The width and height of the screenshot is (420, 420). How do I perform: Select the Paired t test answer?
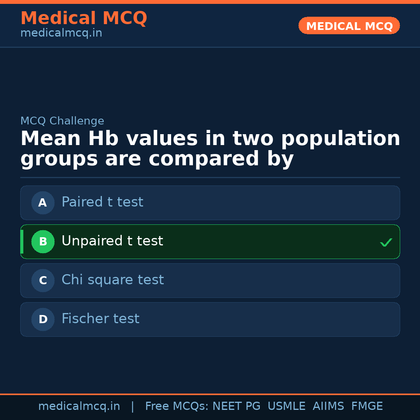(102, 202)
